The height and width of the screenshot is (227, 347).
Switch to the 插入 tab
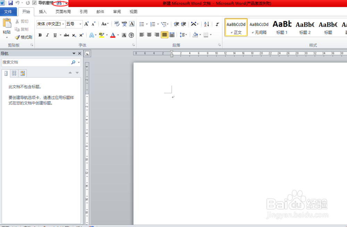42,12
